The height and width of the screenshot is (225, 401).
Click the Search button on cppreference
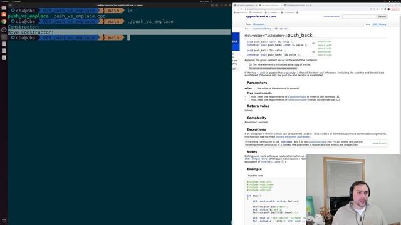(382, 17)
